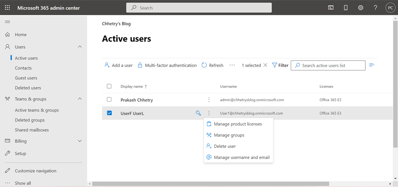This screenshot has width=398, height=187.
Task: Open Active teams & groups
Action: point(37,110)
